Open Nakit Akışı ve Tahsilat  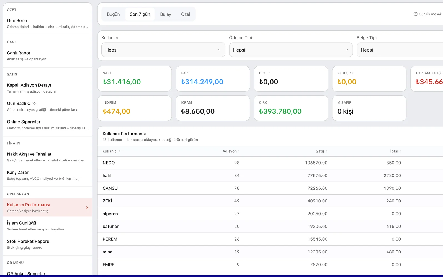(48, 157)
